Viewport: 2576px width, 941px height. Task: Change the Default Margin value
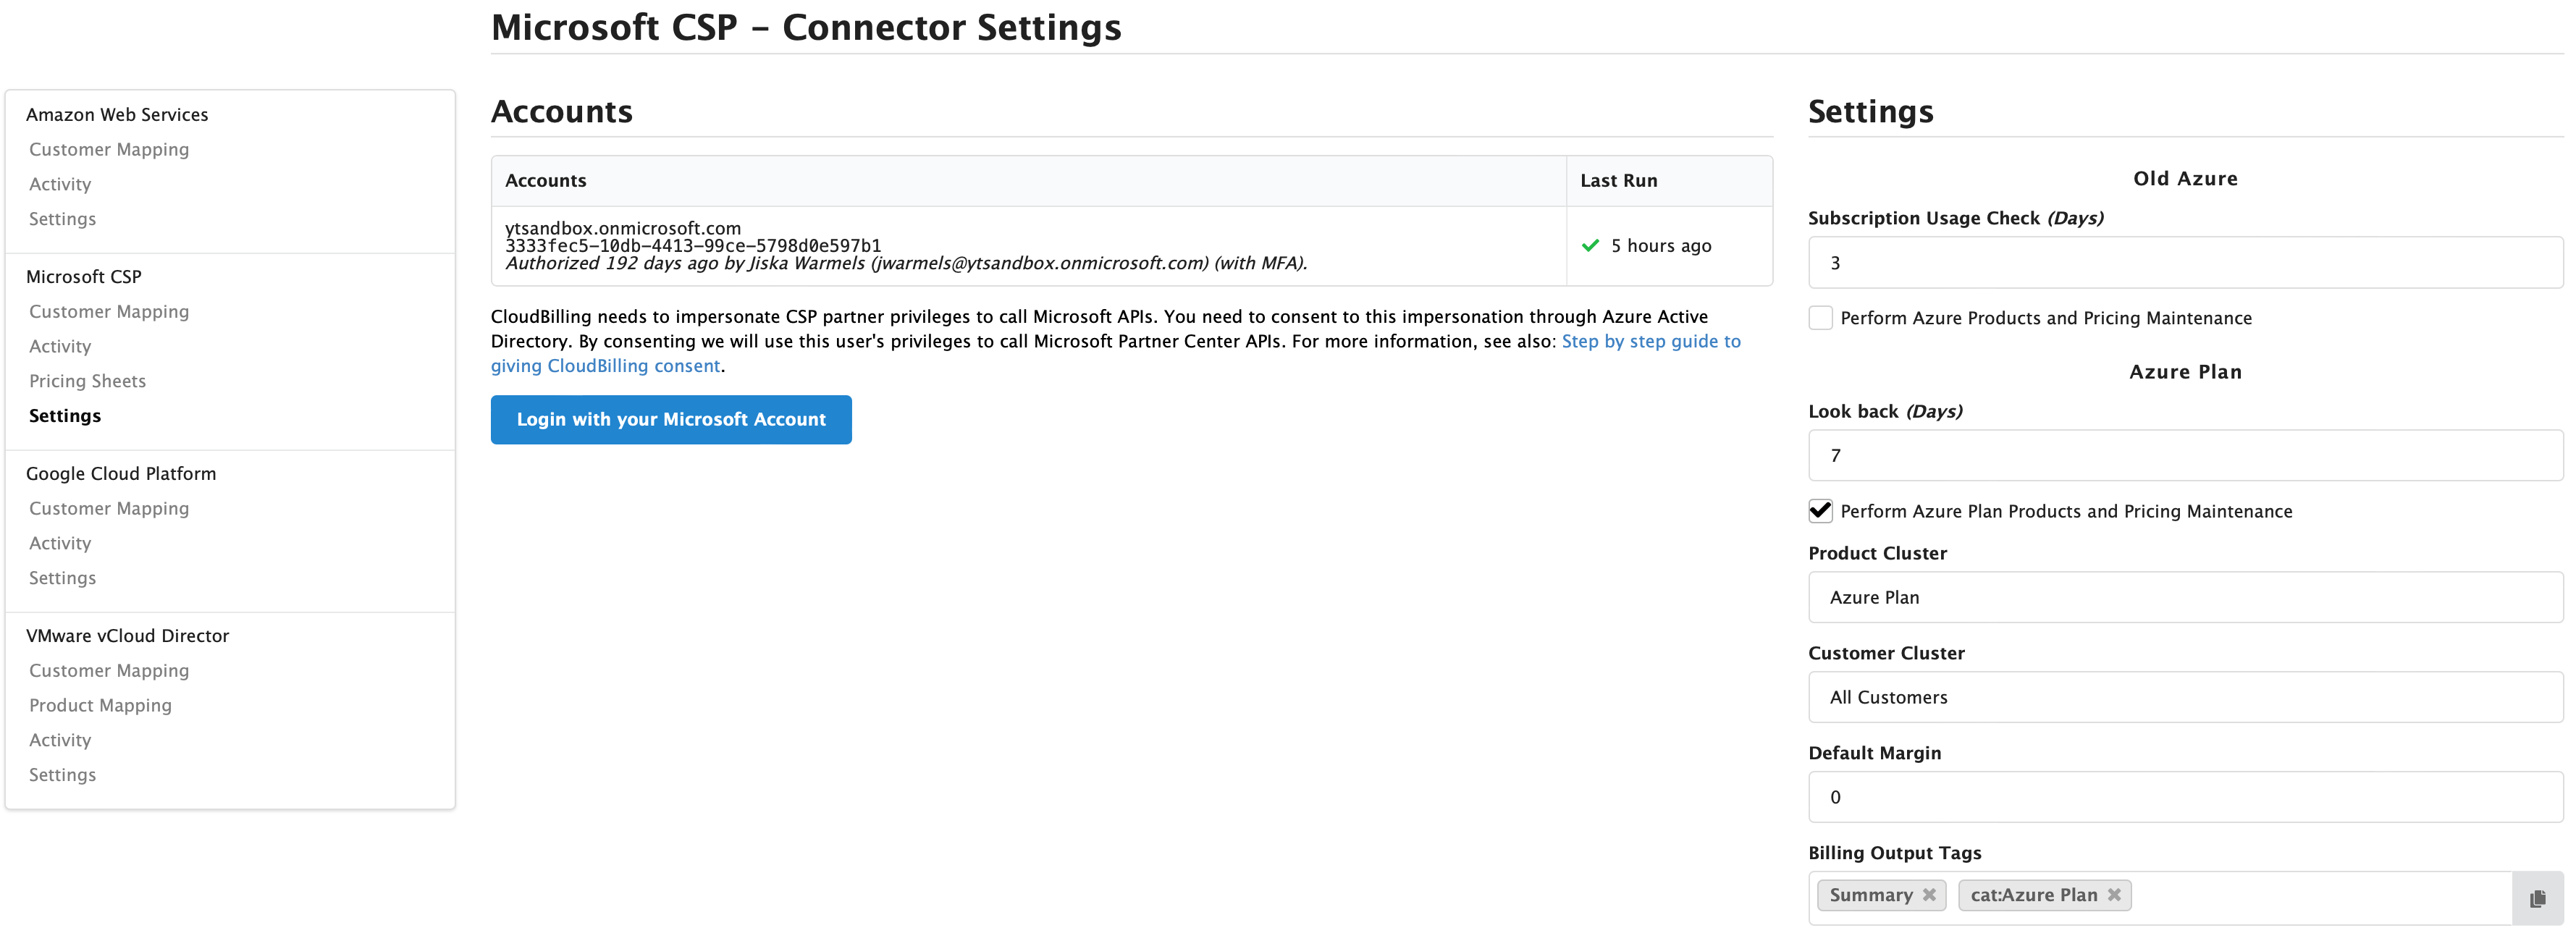[2185, 797]
